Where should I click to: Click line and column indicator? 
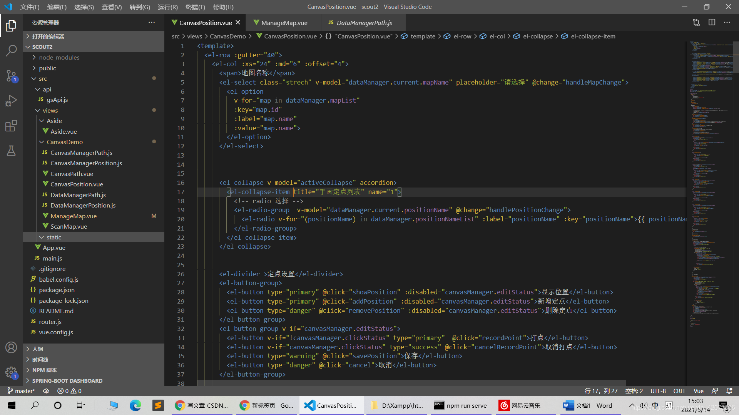coord(601,391)
